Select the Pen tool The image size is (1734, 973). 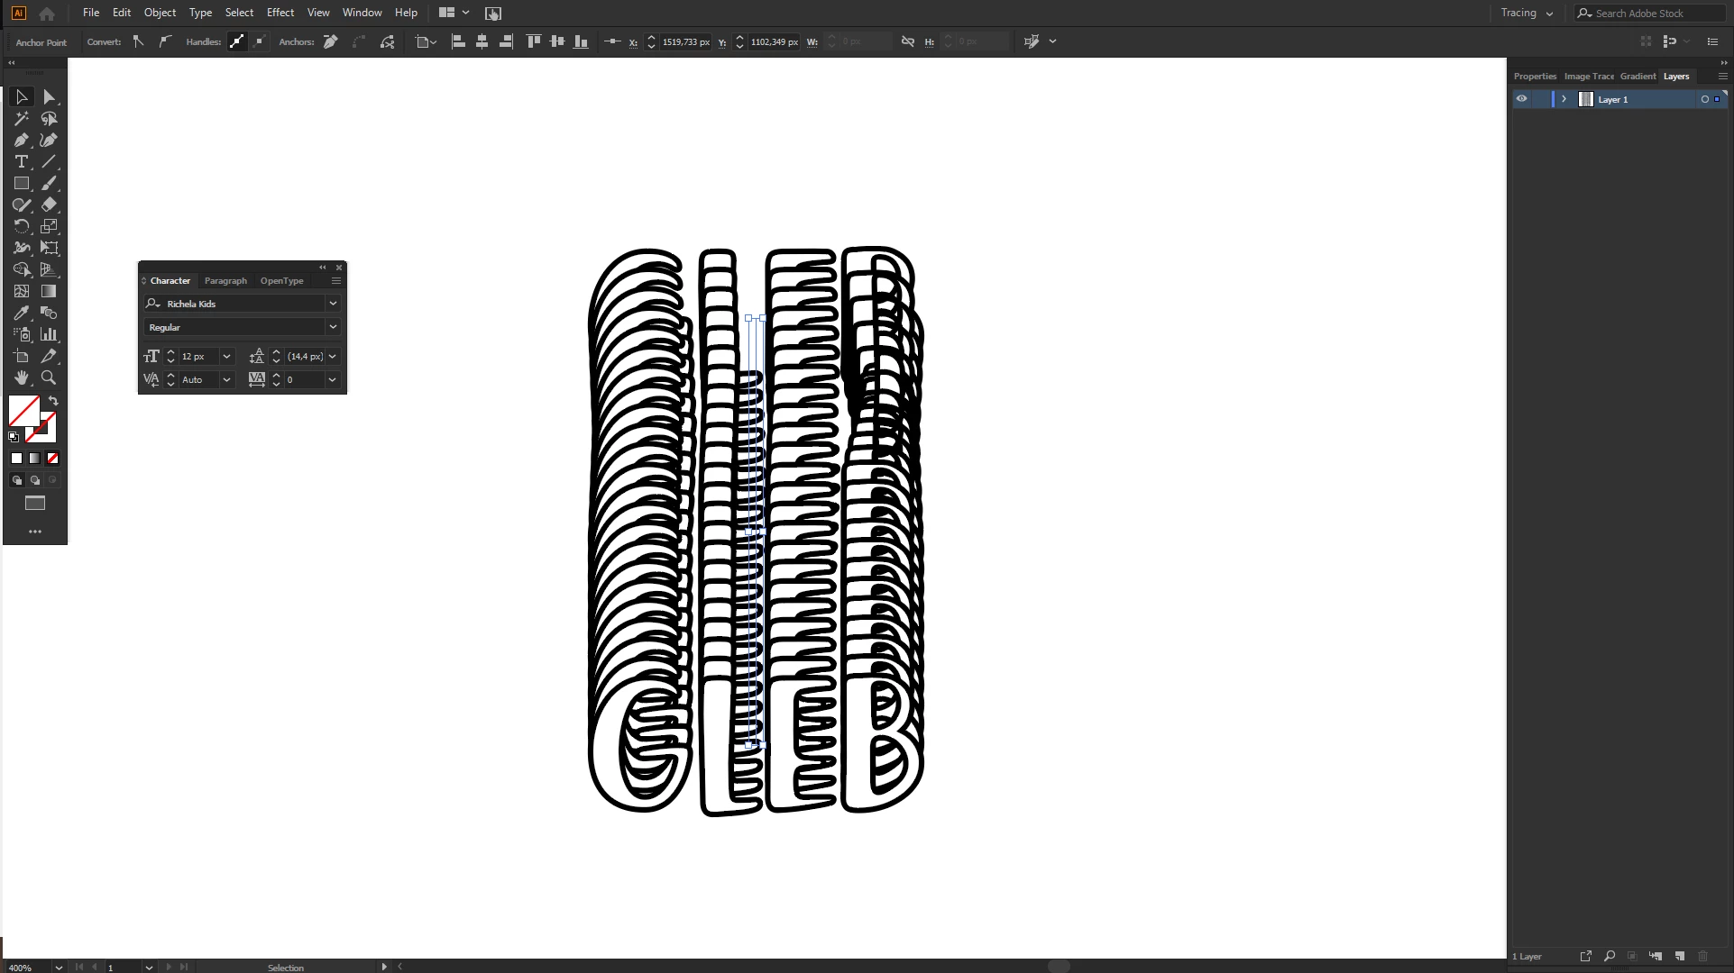[21, 141]
